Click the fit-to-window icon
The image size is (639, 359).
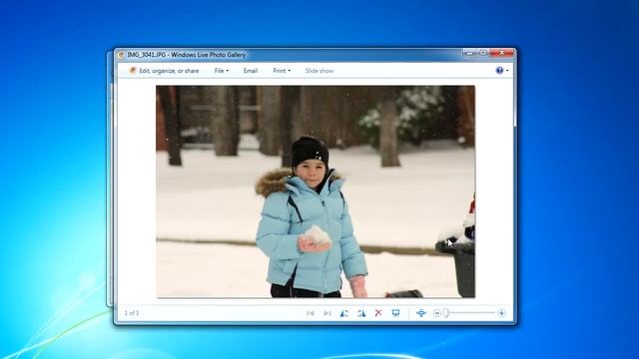pos(421,313)
